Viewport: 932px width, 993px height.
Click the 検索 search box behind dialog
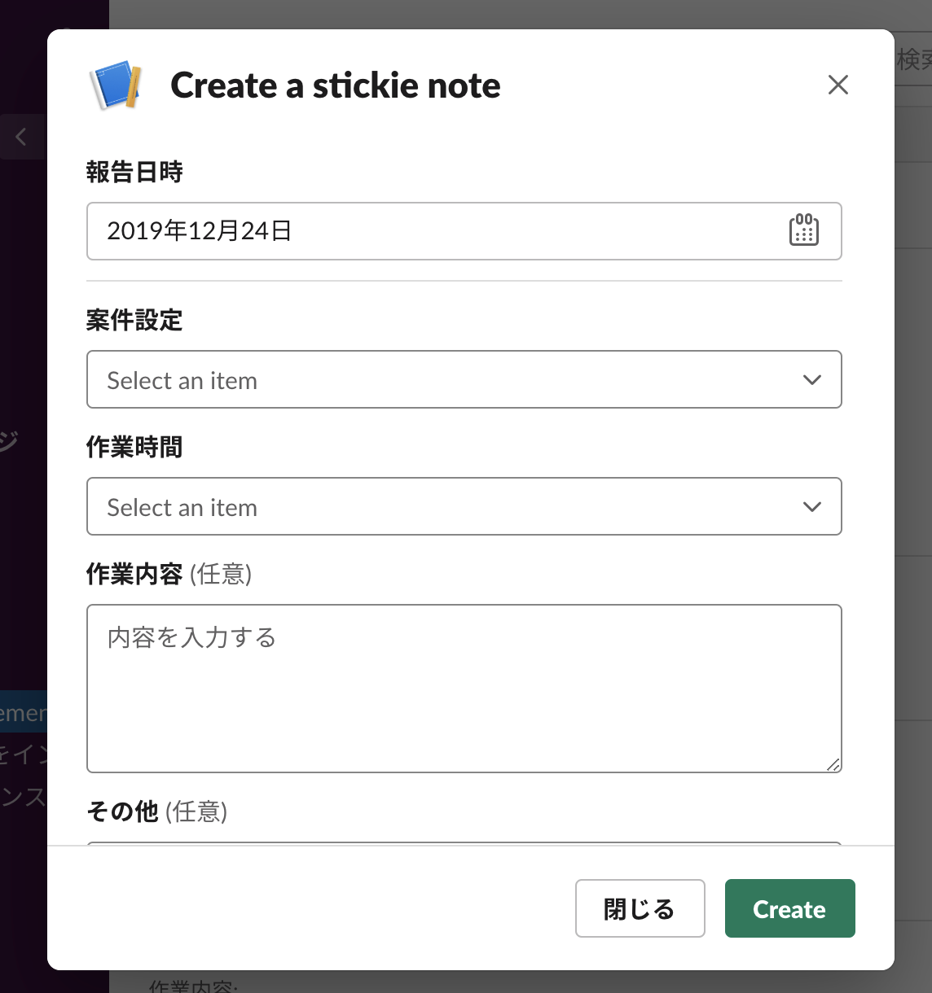[913, 59]
